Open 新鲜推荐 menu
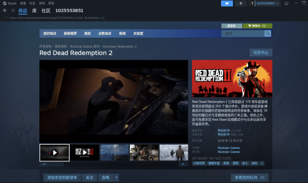 pyautogui.click(x=70, y=33)
